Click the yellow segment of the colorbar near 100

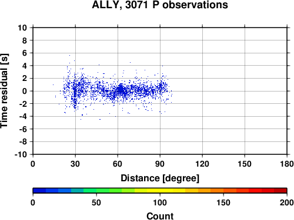point(160,191)
